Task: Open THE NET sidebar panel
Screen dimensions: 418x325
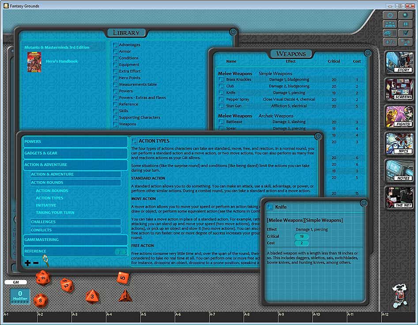Action: [x=399, y=198]
